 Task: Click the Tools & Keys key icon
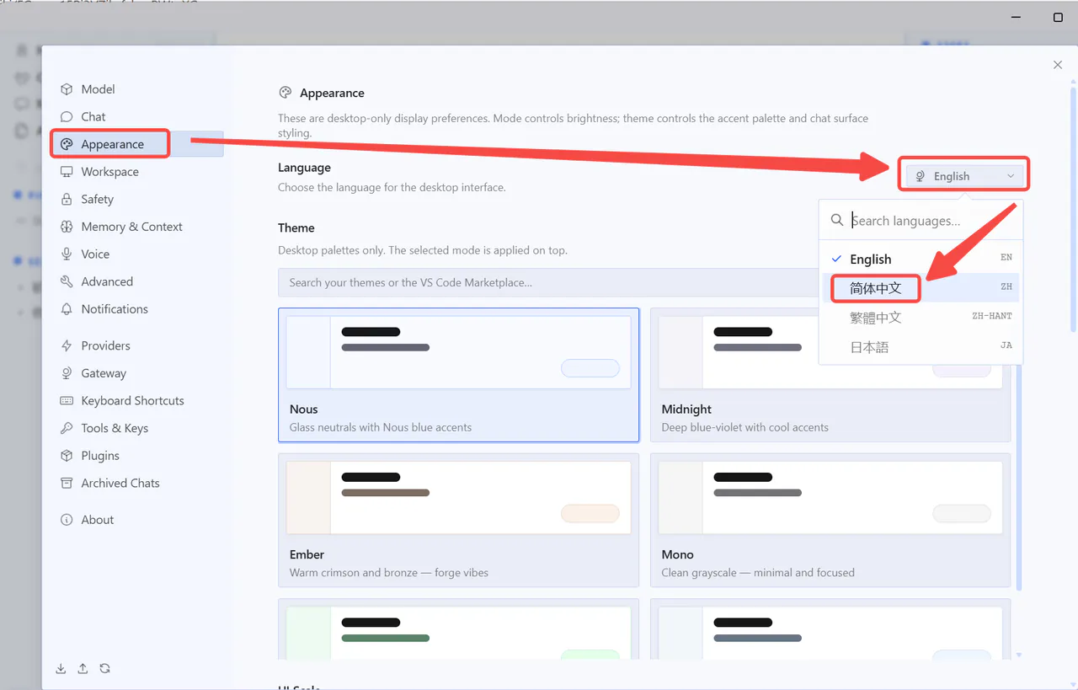[x=67, y=429]
